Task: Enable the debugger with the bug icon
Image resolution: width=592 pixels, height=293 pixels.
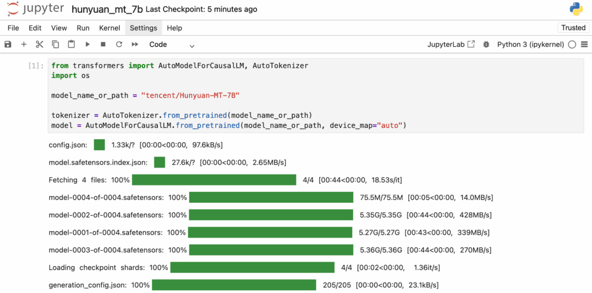Action: pyautogui.click(x=486, y=44)
